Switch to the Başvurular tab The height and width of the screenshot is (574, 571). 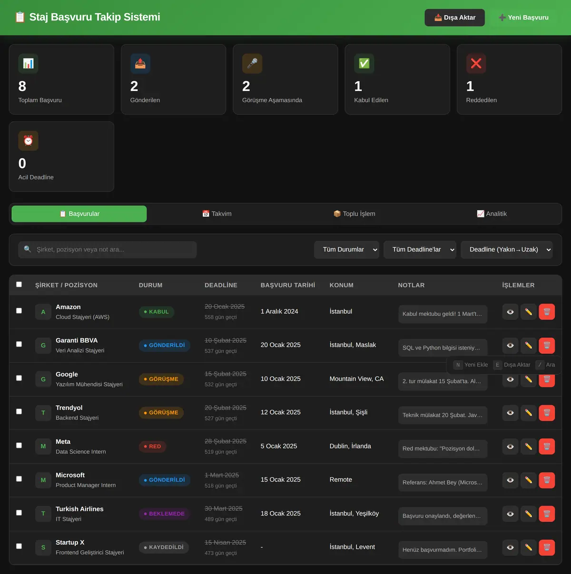click(x=79, y=214)
